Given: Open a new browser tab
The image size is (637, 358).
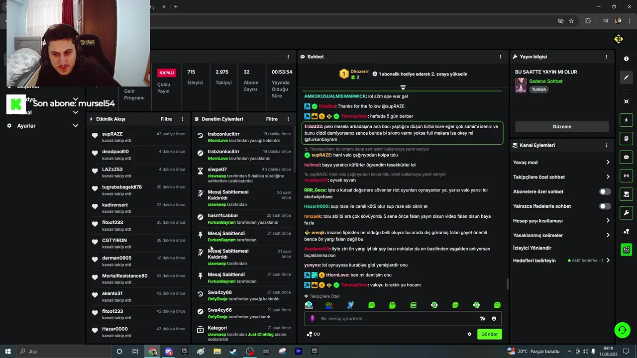Looking at the screenshot, I should click(176, 6).
